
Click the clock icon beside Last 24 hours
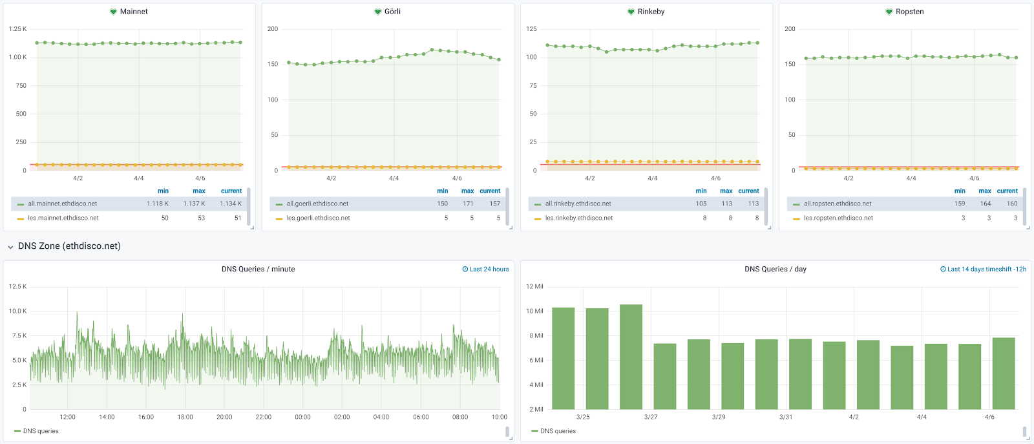pos(465,270)
